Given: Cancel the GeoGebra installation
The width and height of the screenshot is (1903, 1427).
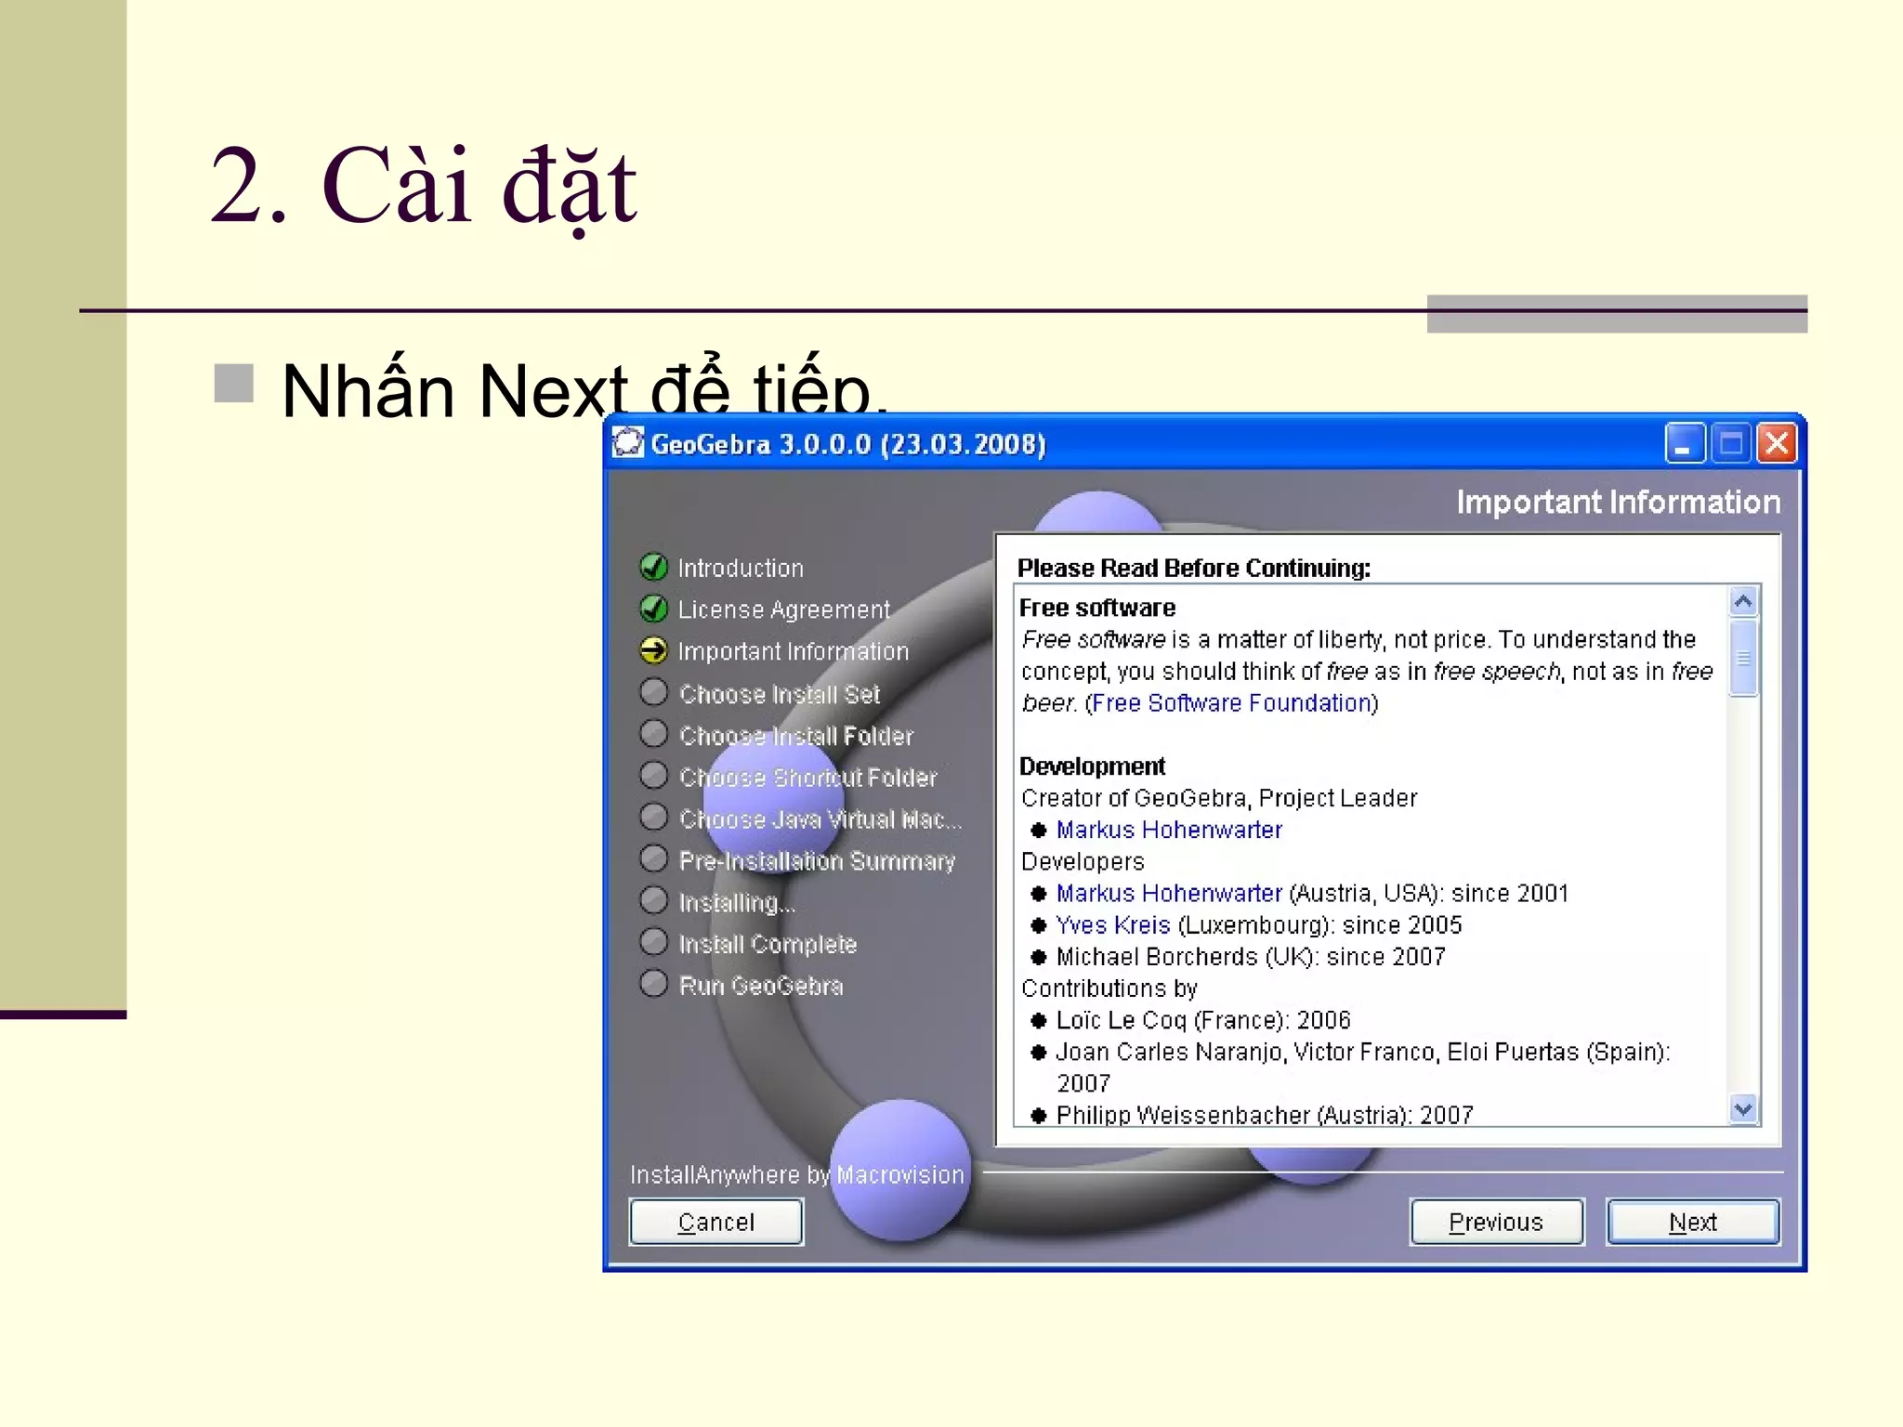Looking at the screenshot, I should [x=715, y=1222].
